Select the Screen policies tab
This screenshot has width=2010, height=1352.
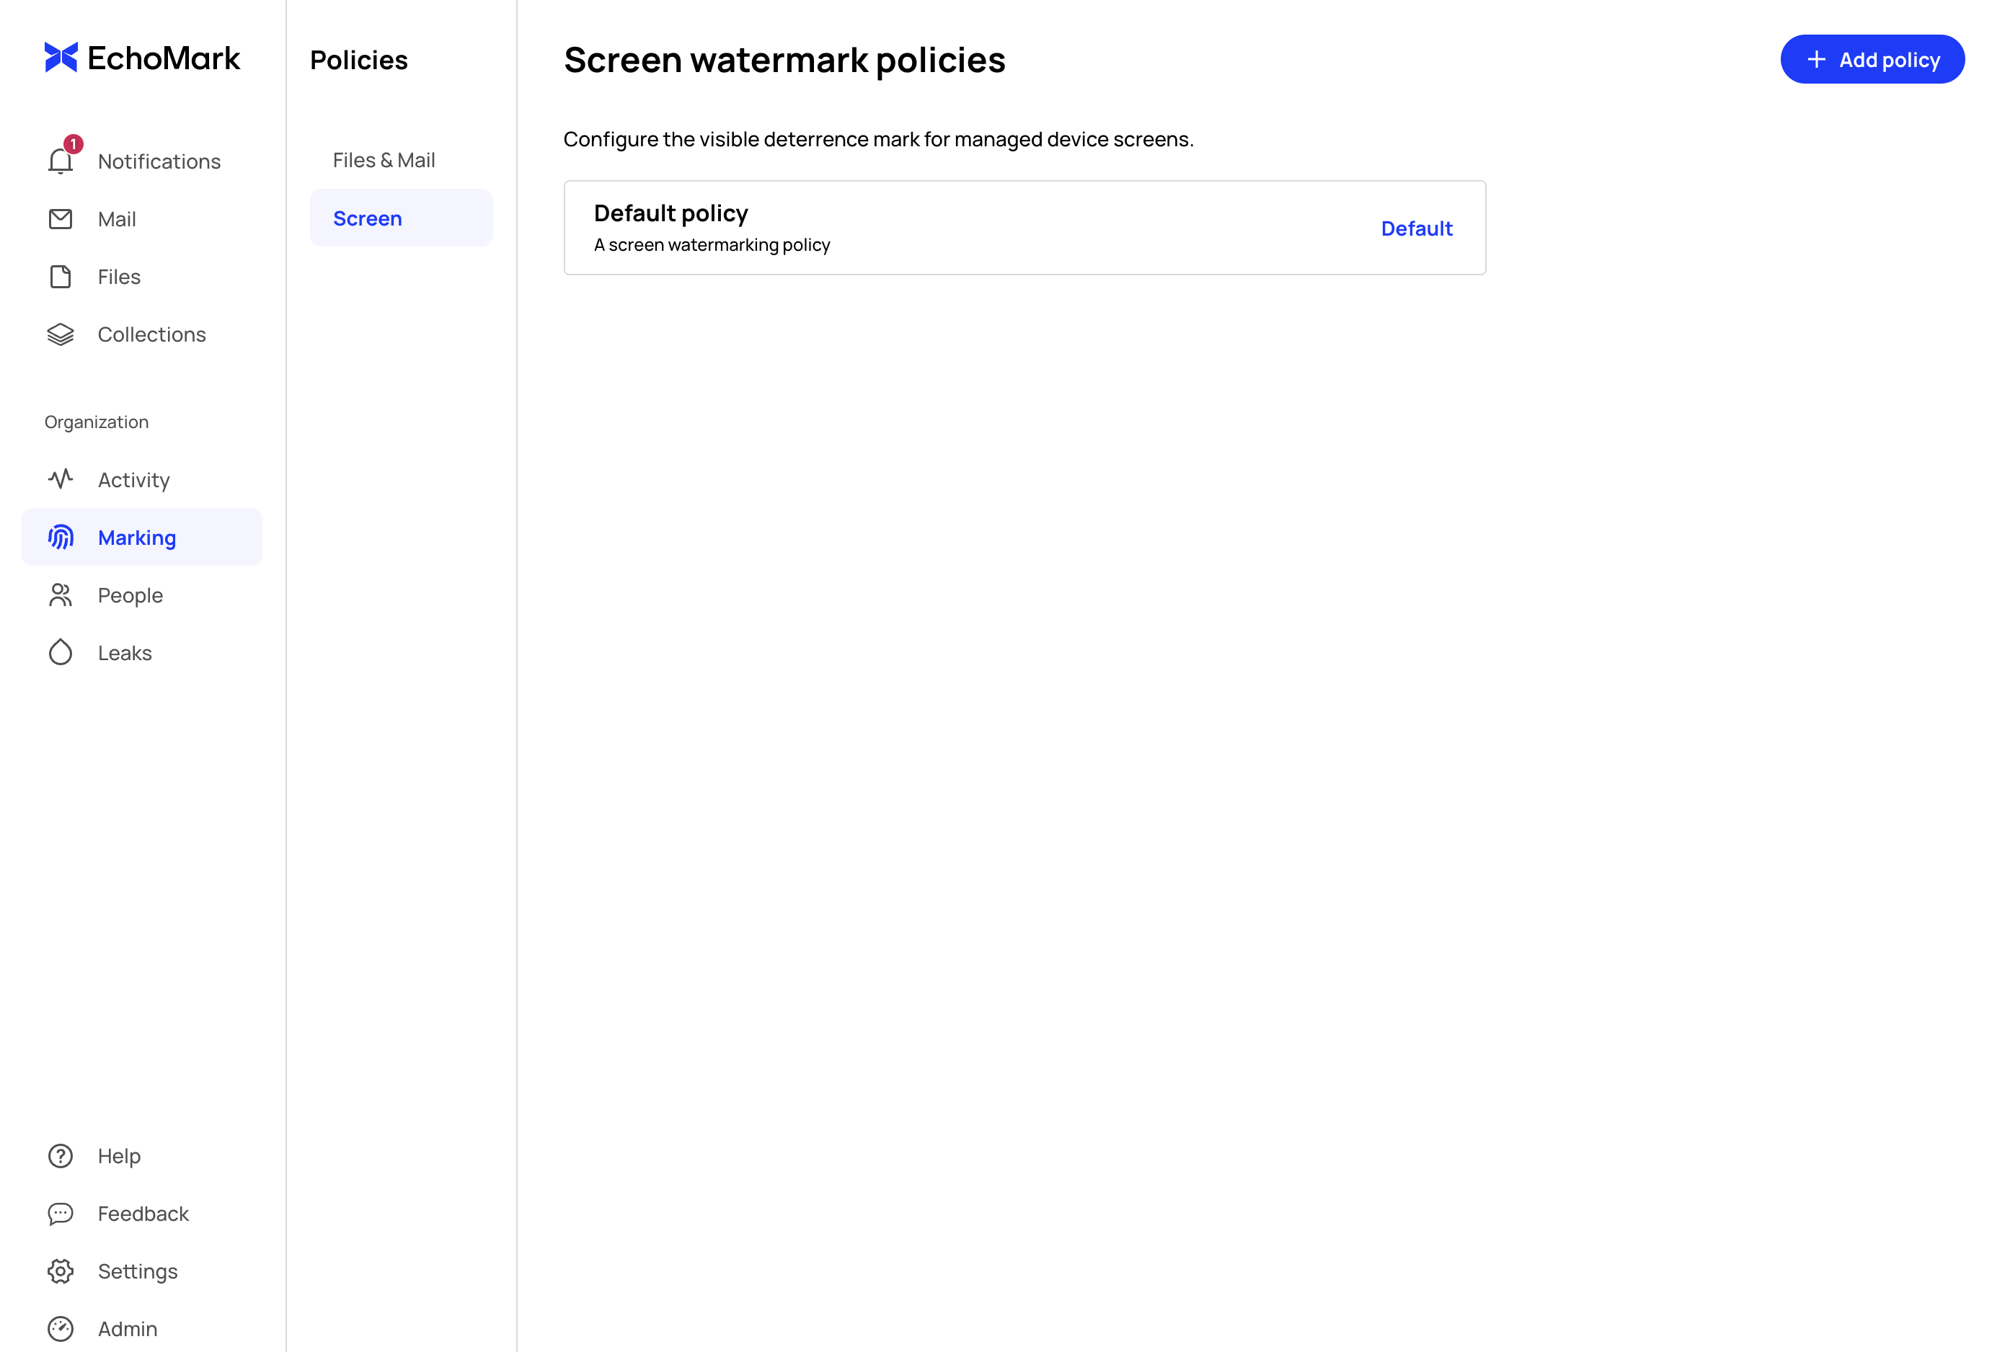(401, 218)
